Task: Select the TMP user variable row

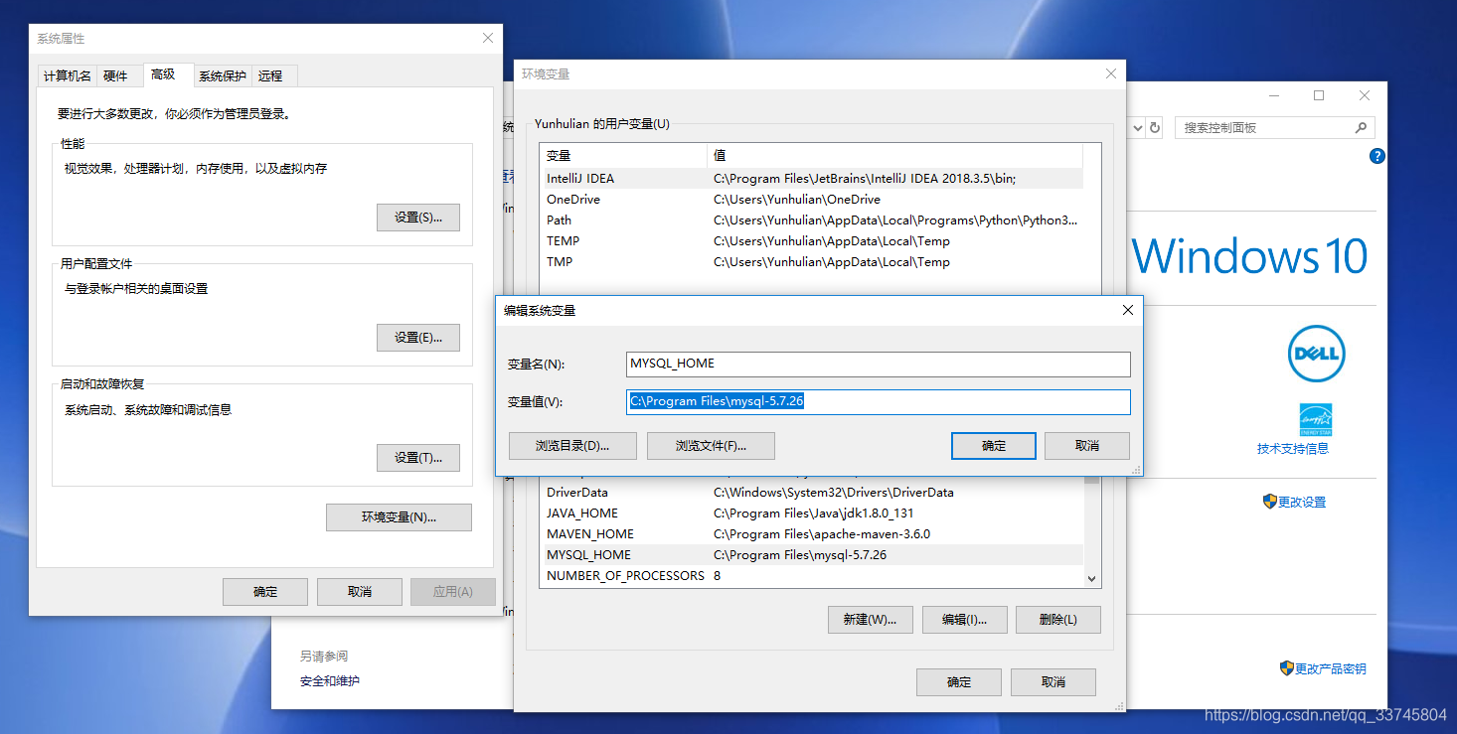Action: point(812,262)
